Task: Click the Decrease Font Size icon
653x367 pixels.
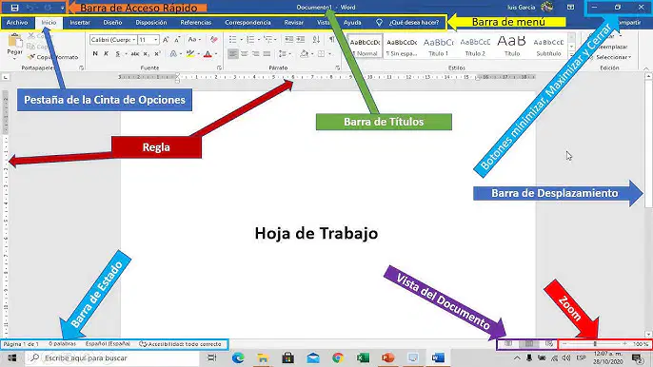Action: (x=177, y=40)
